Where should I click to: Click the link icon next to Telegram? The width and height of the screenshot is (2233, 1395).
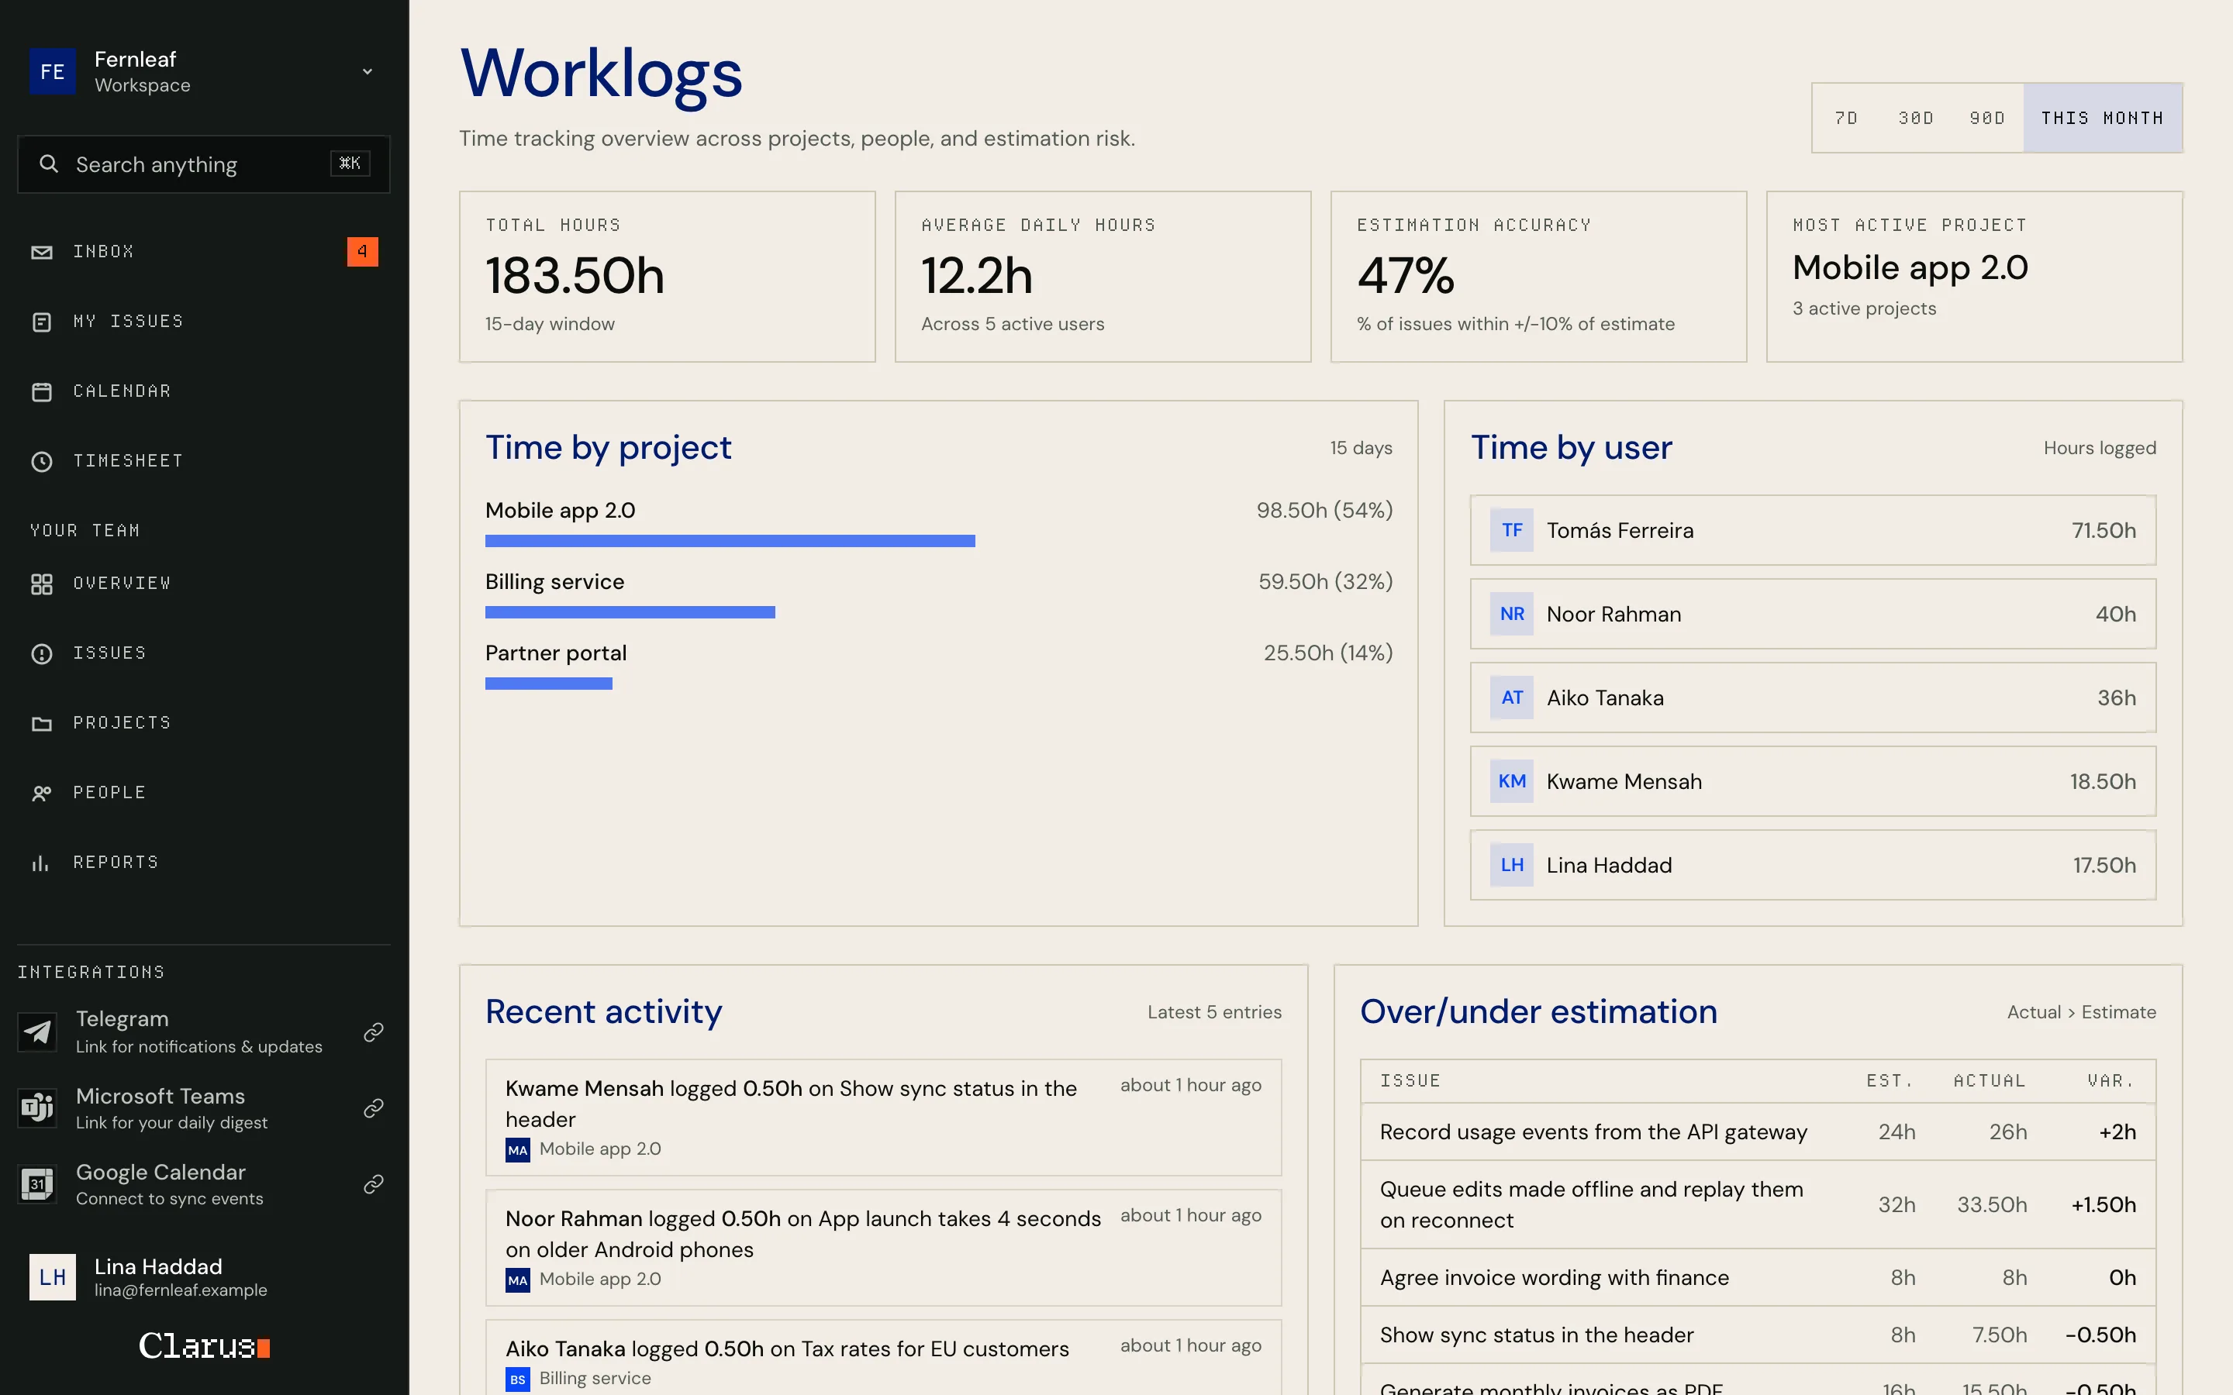click(x=373, y=1032)
